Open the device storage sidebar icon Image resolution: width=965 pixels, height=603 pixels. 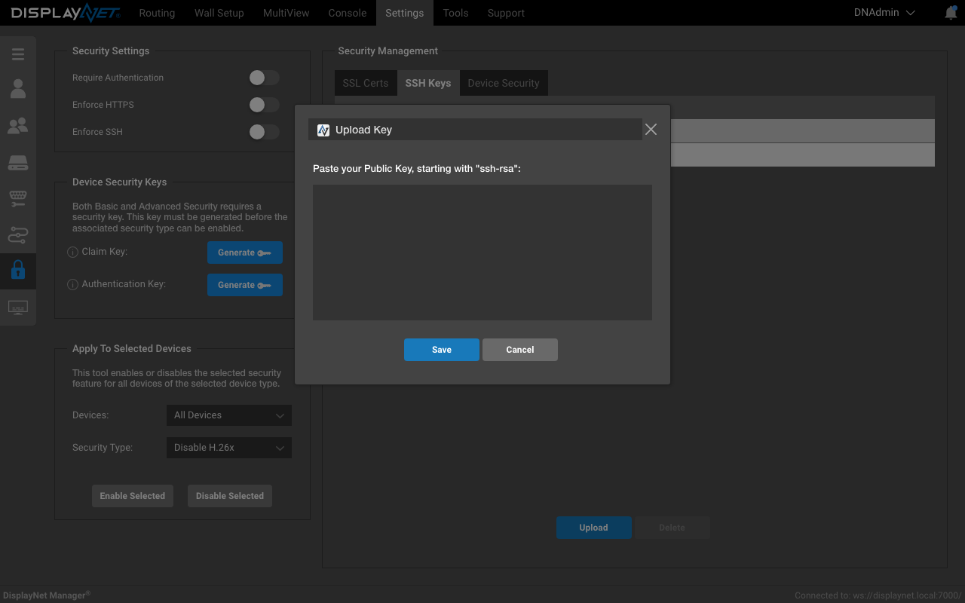[x=18, y=162]
